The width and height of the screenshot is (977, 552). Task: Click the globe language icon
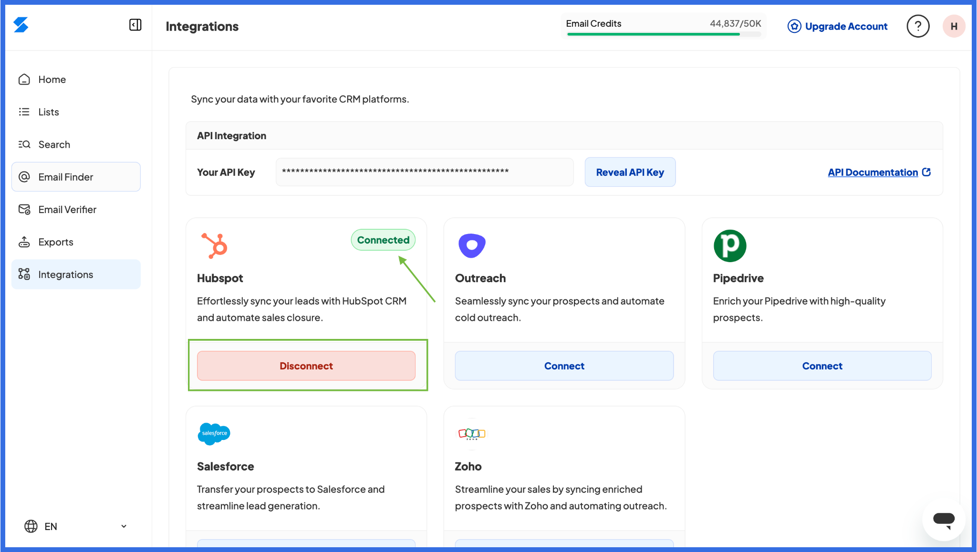(31, 526)
